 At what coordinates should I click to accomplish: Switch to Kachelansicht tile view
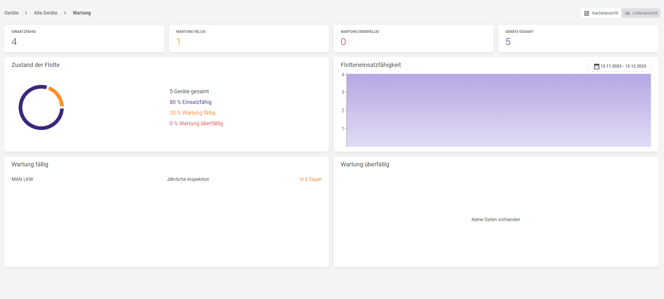[x=601, y=13]
